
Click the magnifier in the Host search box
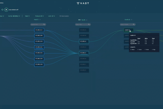(x=44, y=24)
